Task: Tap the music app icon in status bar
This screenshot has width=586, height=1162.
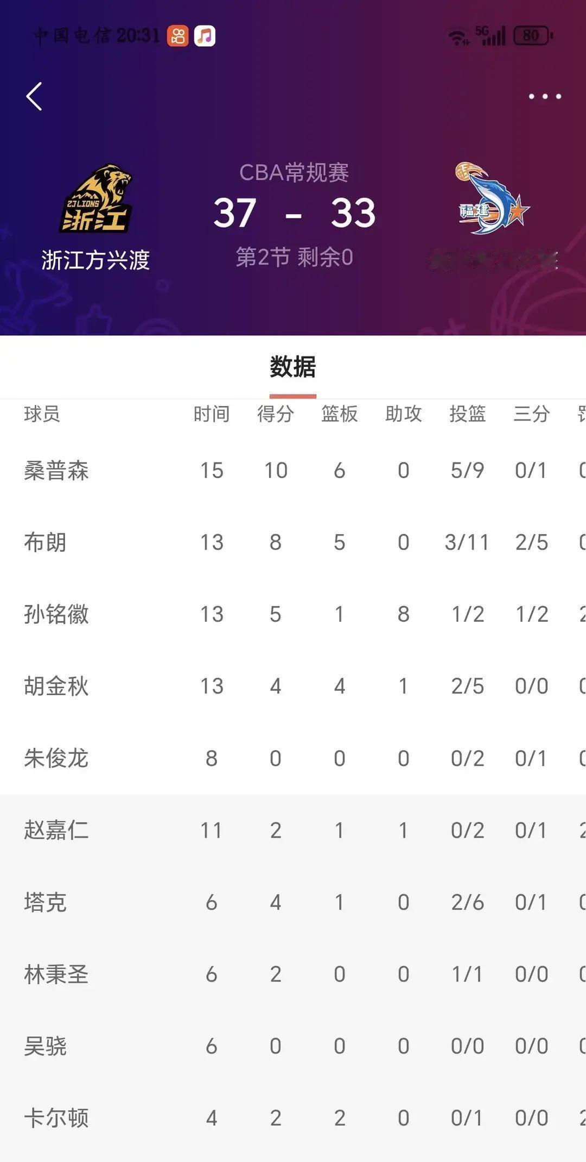Action: (205, 36)
